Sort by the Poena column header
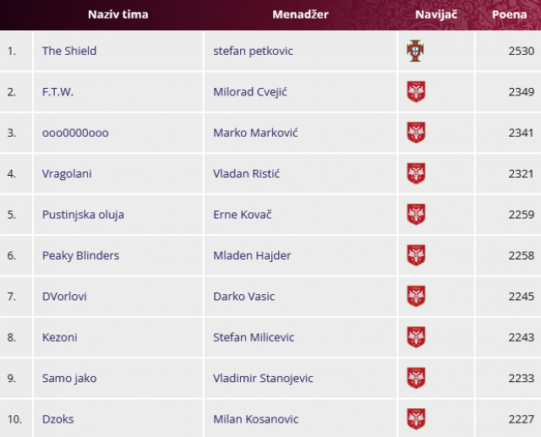This screenshot has width=541, height=437. (509, 14)
